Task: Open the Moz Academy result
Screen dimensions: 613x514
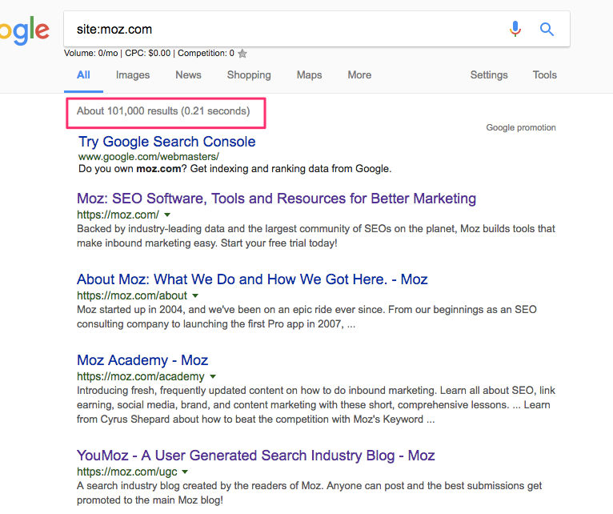Action: pos(142,360)
